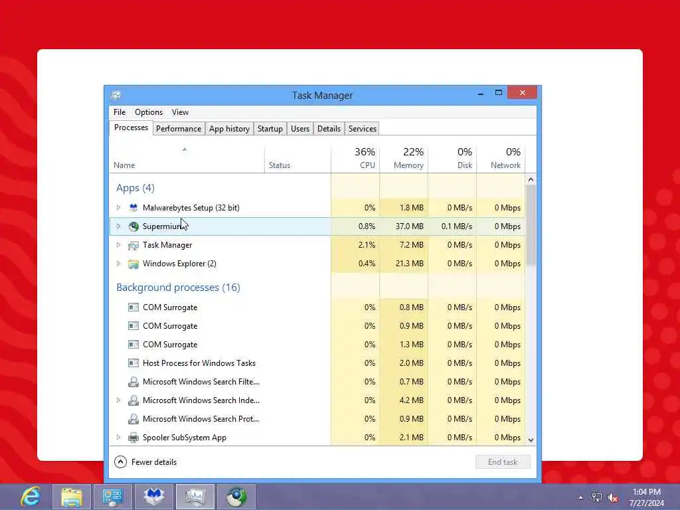
Task: Collapse view with Fewer details arrow icon
Action: pos(121,462)
